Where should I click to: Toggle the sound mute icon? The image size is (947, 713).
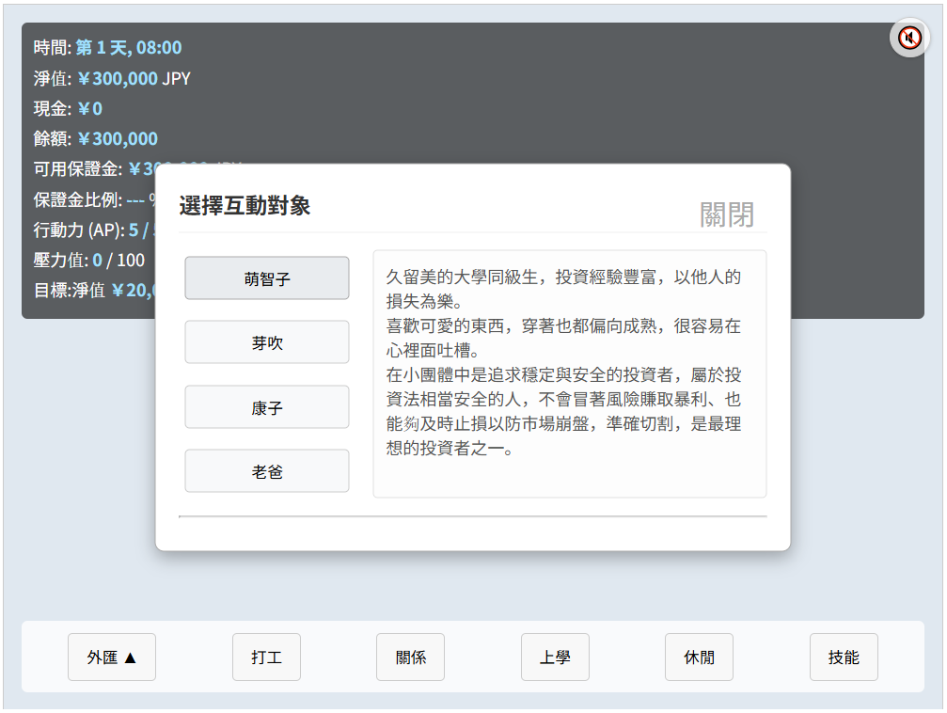click(909, 38)
